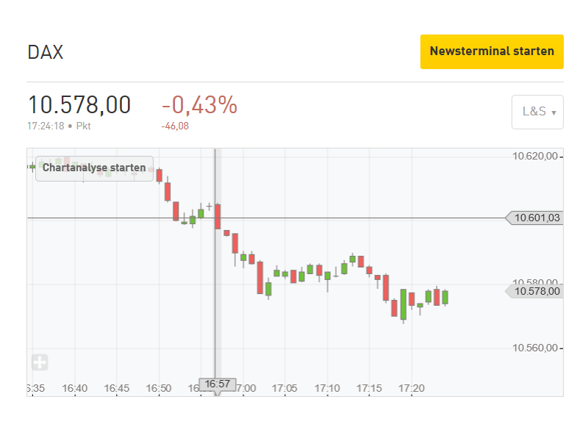Click the tall red candle at the crosshair
588x441 pixels.
pos(218,217)
